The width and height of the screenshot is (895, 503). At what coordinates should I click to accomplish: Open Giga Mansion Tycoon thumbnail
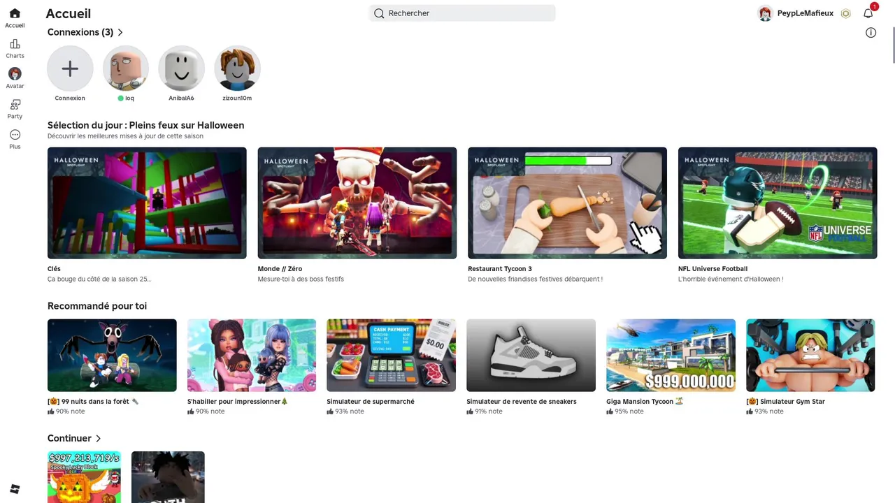coord(671,355)
